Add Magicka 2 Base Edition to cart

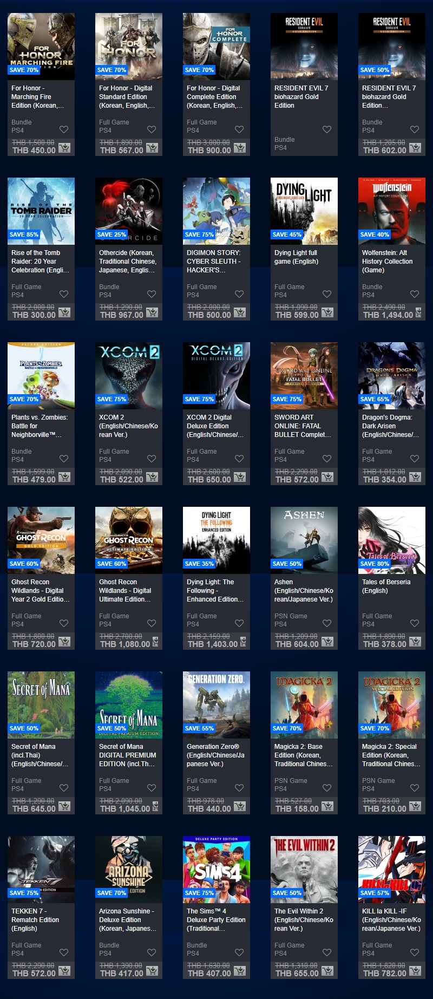point(327,806)
